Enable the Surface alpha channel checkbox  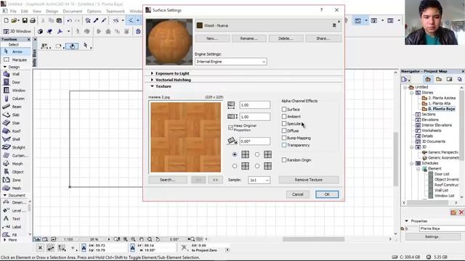[x=284, y=109]
